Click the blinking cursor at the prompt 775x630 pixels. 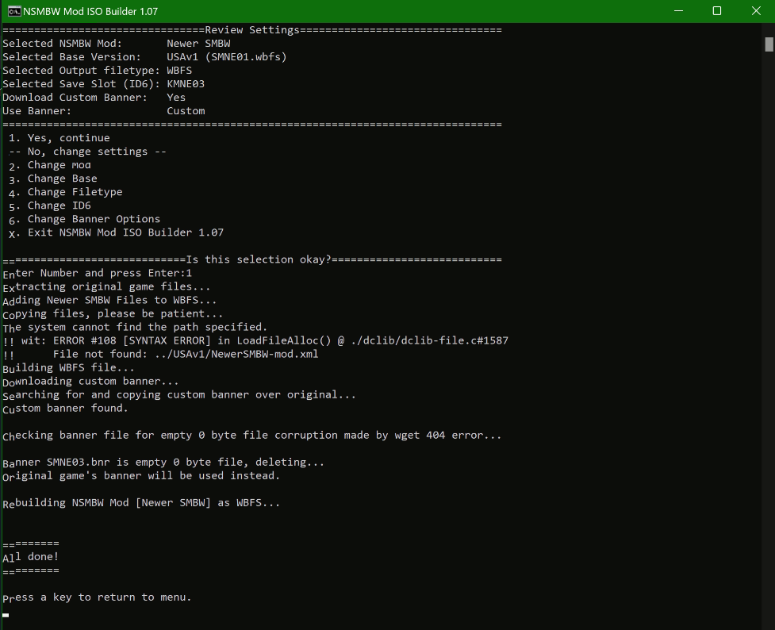pyautogui.click(x=6, y=615)
